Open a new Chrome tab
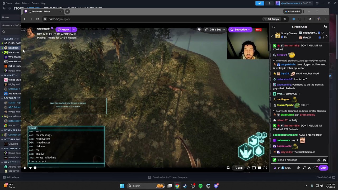Image resolution: width=338 pixels, height=190 pixels. [x=67, y=12]
